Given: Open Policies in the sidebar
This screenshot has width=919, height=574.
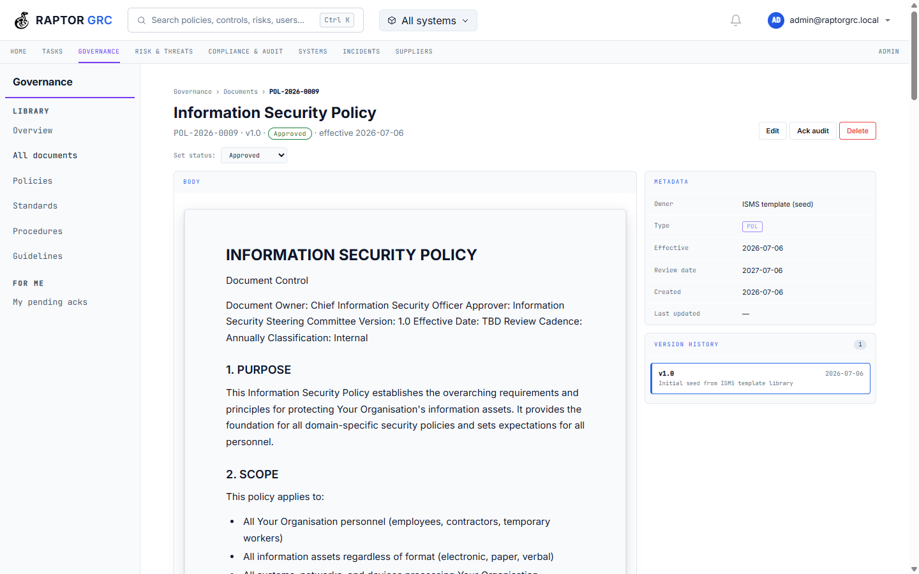Looking at the screenshot, I should click(33, 181).
